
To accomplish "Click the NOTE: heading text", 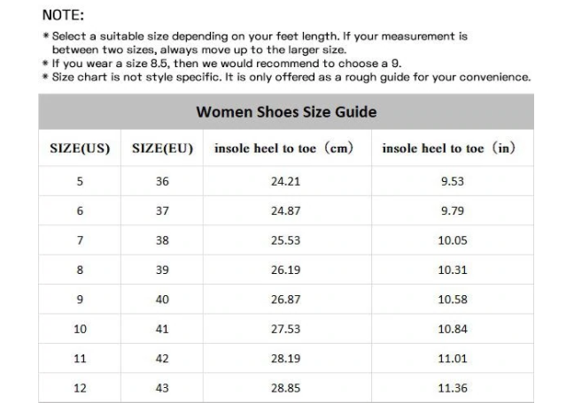I will pos(63,15).
